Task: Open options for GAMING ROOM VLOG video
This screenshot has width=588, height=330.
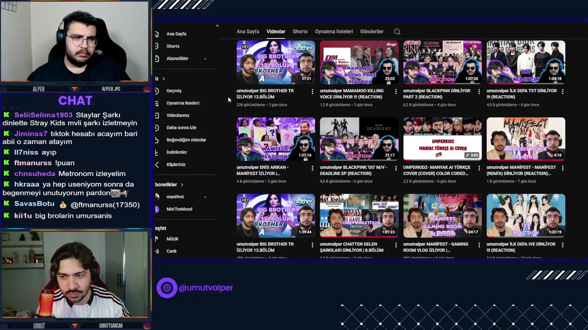Action: click(x=479, y=245)
